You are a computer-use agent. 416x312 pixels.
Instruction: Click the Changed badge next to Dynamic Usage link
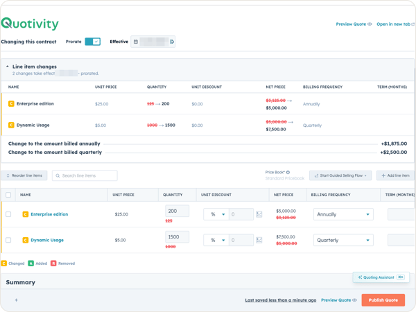coord(26,240)
